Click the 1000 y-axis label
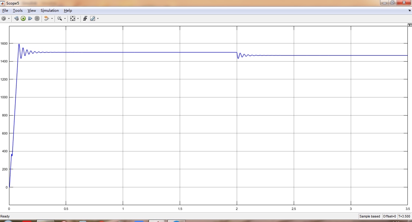The height and width of the screenshot is (222, 412). (x=4, y=97)
